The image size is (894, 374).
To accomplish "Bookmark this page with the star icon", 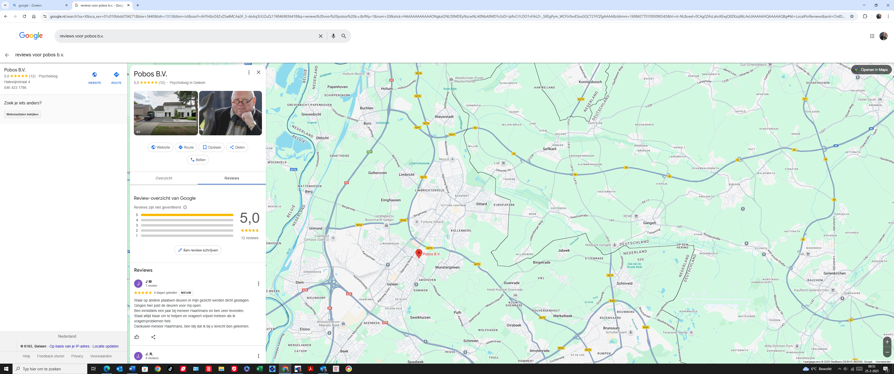I will click(x=852, y=16).
